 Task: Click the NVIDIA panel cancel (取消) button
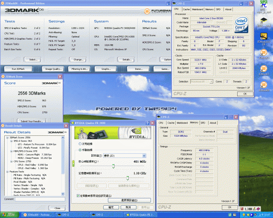pyautogui.click(x=128, y=207)
